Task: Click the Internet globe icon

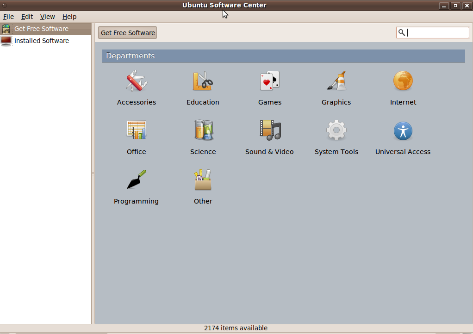Action: 403,81
